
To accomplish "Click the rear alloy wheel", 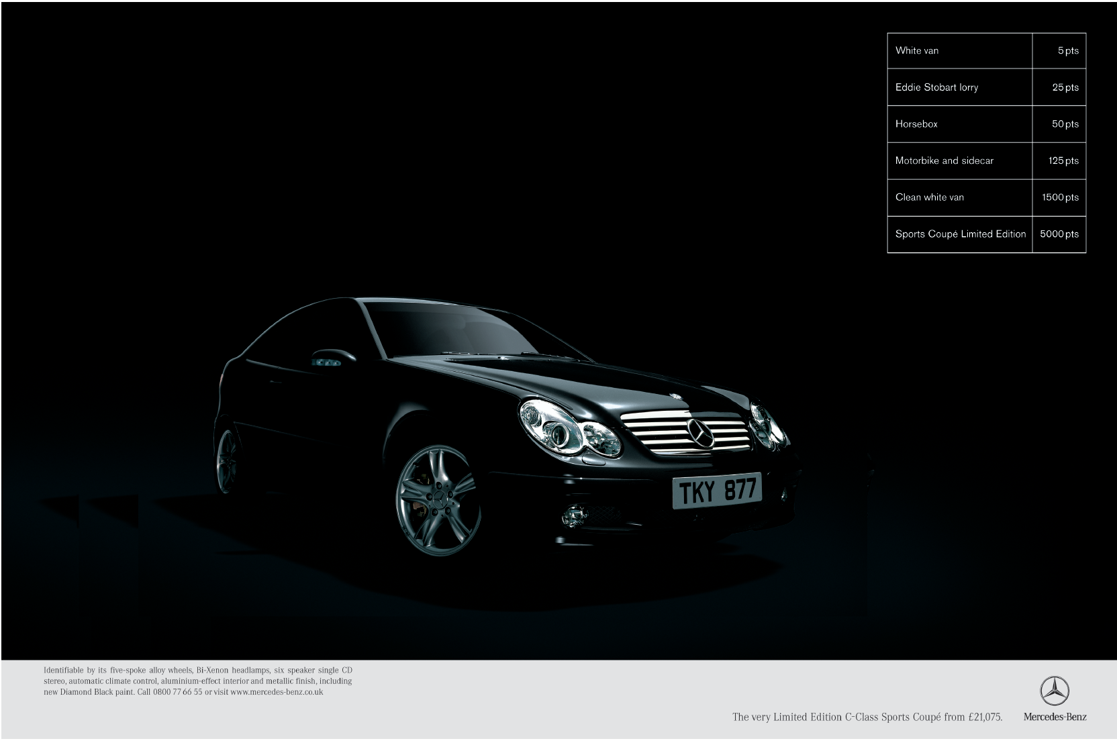I will point(228,460).
